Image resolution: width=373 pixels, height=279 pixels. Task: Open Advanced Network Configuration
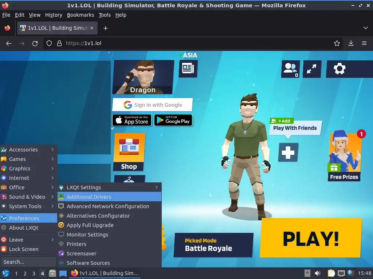[109, 206]
